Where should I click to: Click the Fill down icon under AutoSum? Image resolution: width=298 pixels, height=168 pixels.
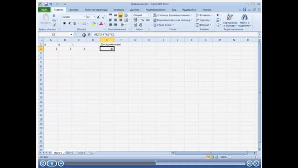tap(218, 20)
